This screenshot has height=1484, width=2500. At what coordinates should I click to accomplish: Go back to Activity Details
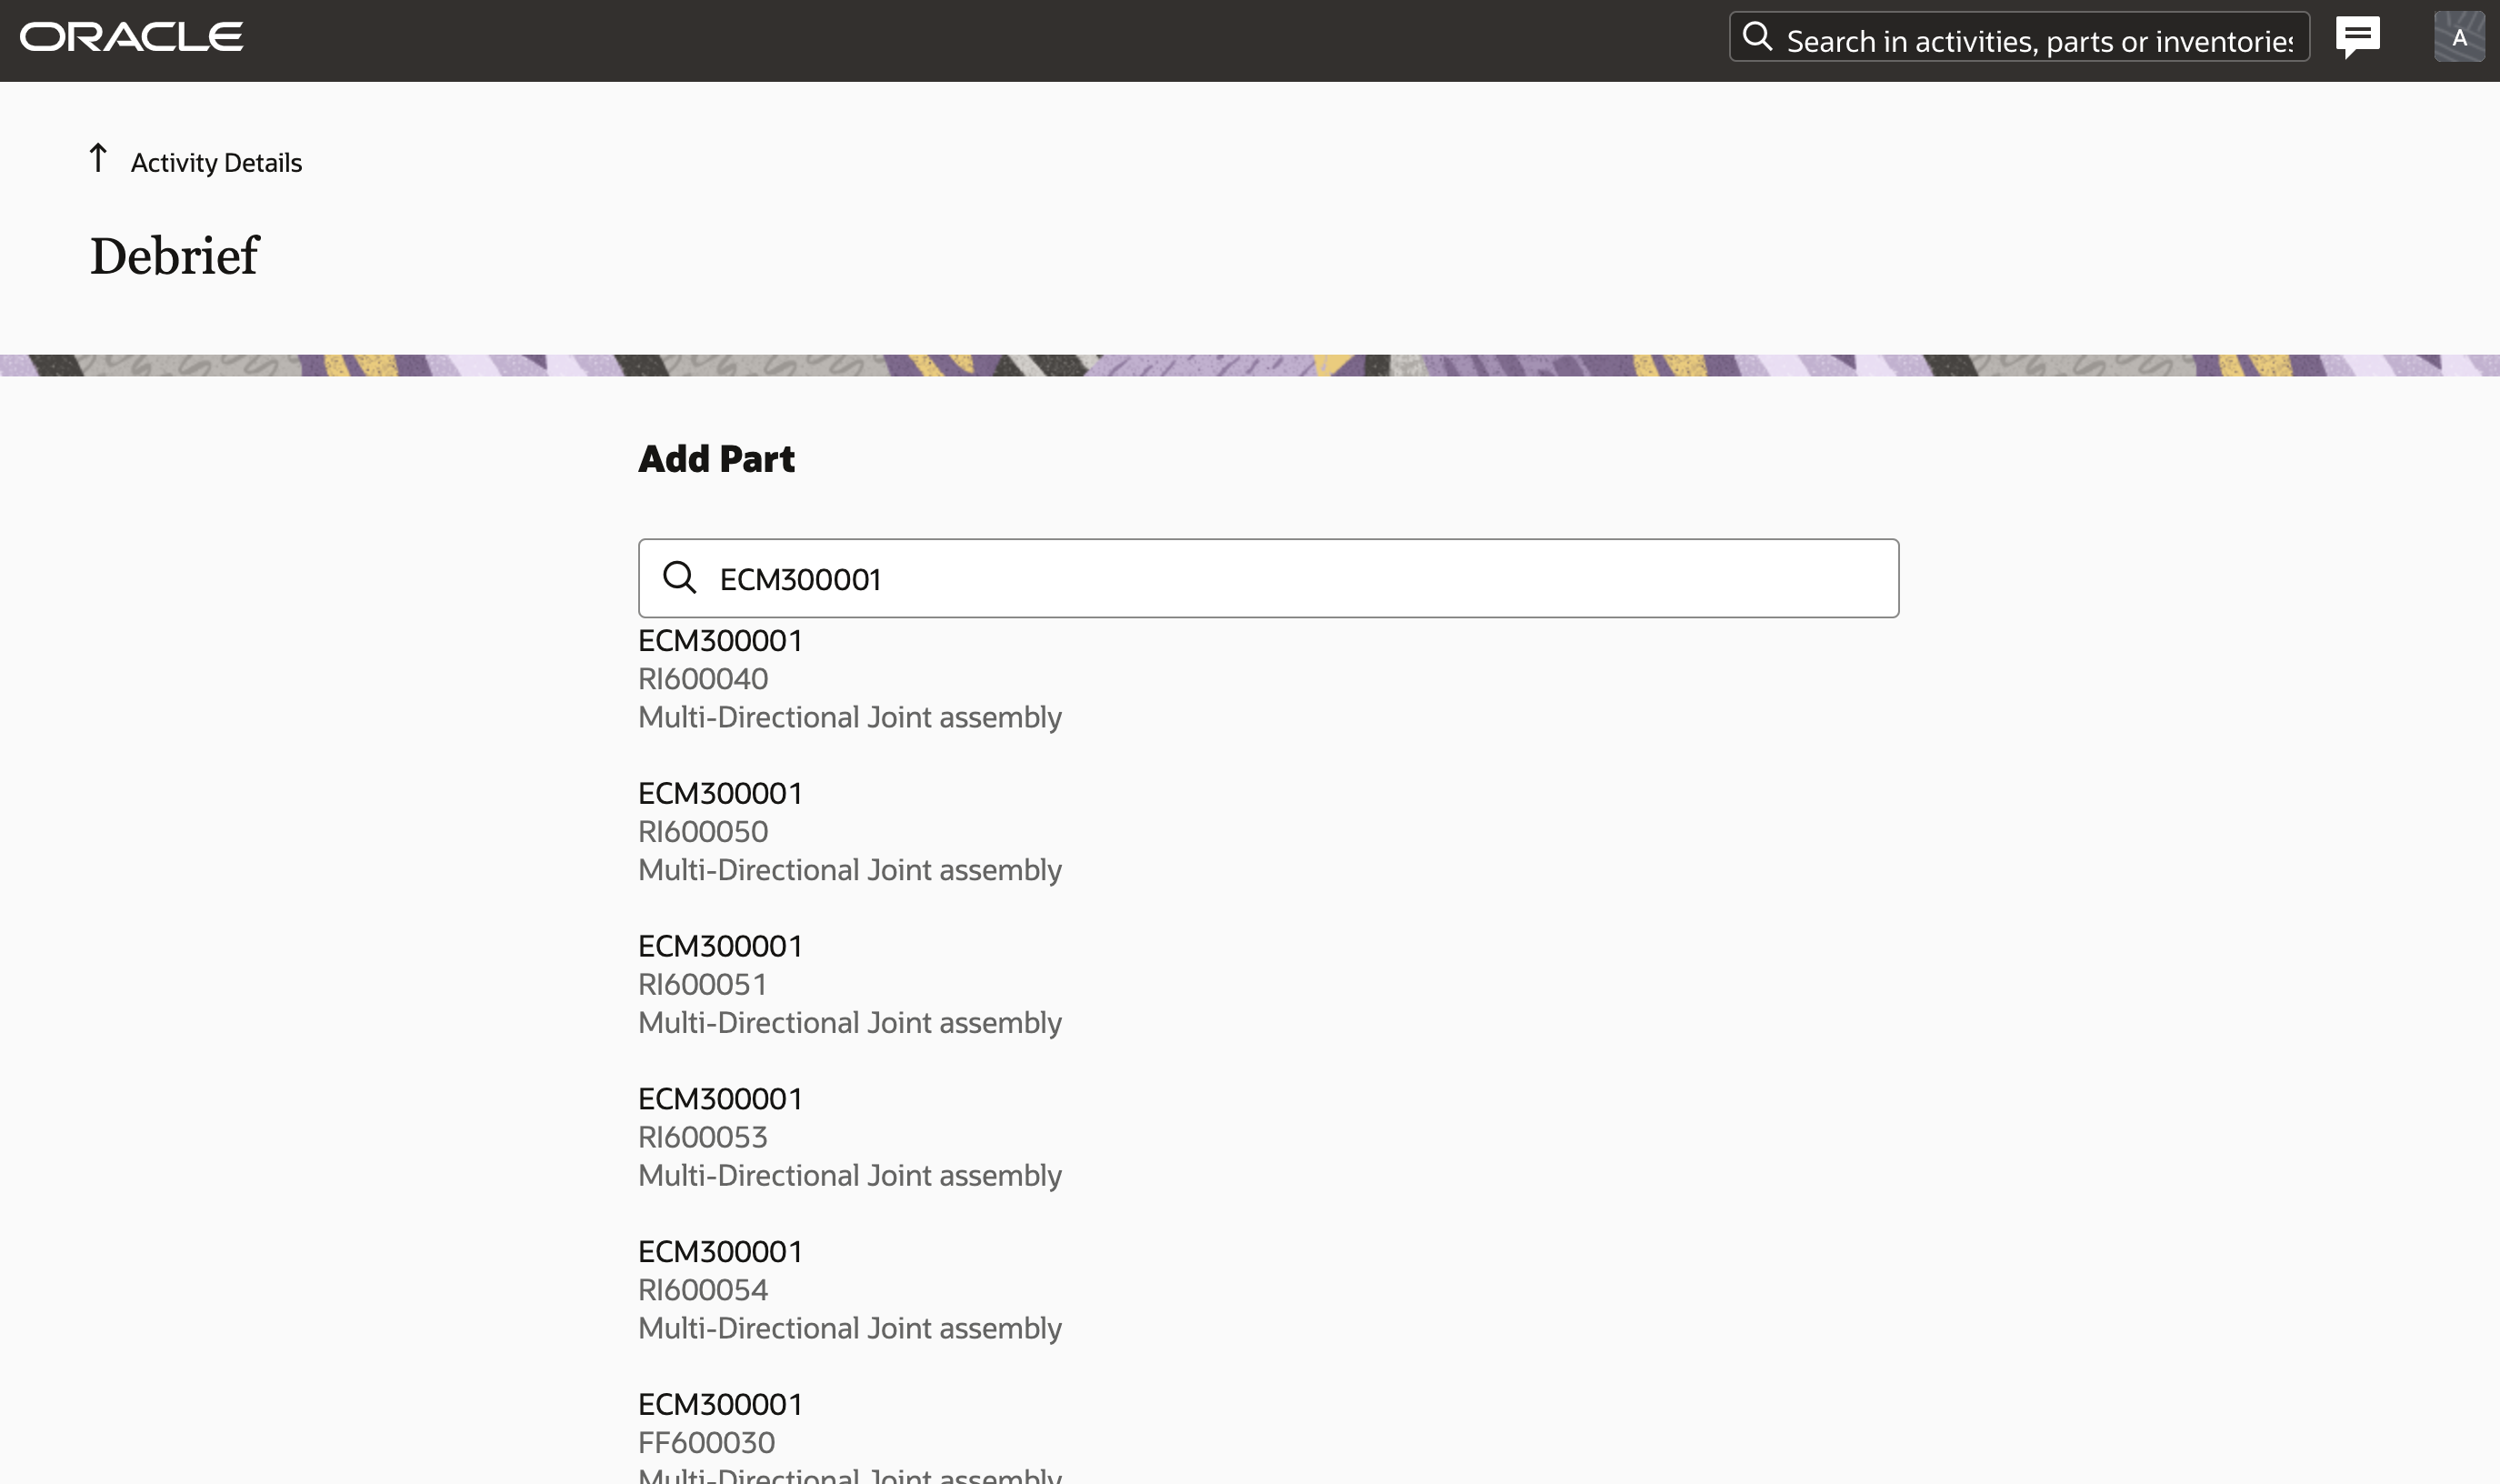tap(216, 163)
